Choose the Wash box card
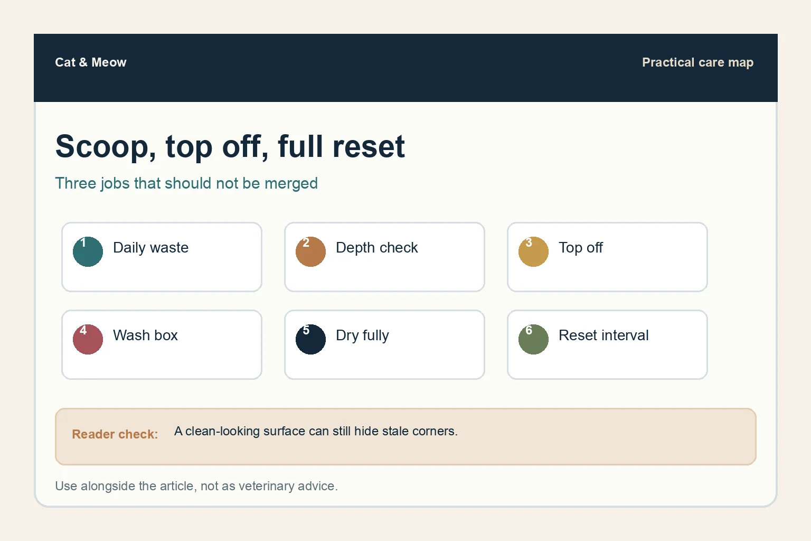 coord(162,344)
